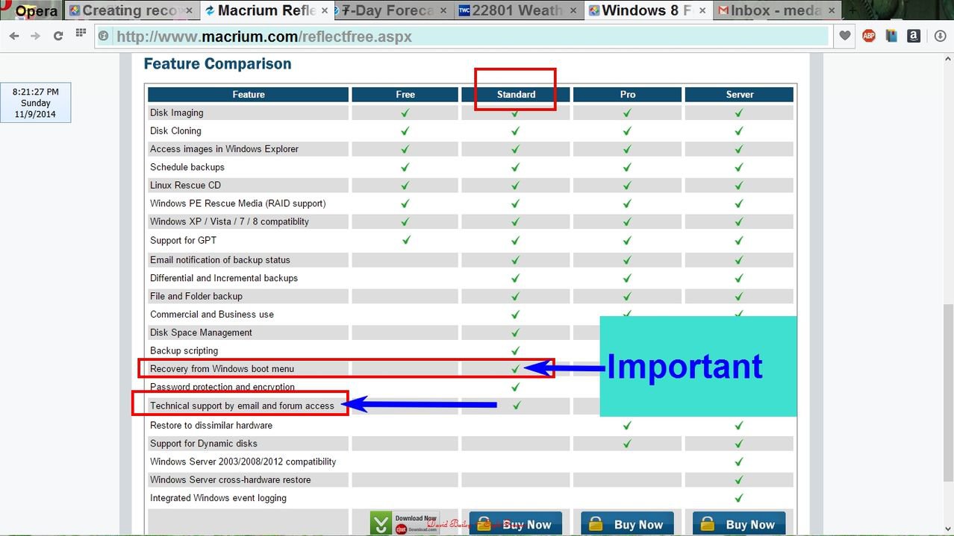This screenshot has height=536, width=954.
Task: Click the Standard column header
Action: coord(516,95)
